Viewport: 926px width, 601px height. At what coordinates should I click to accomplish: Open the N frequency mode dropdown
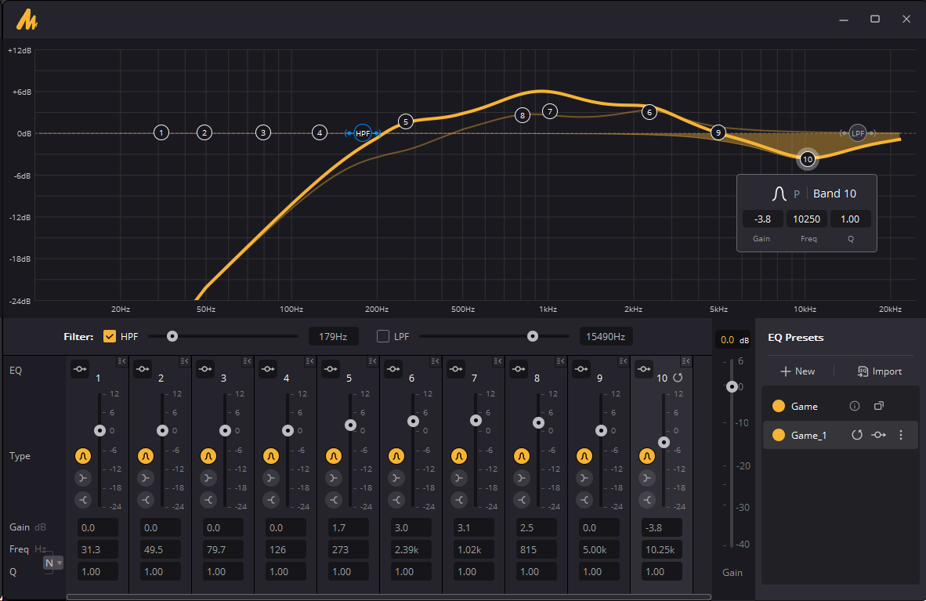coord(53,563)
